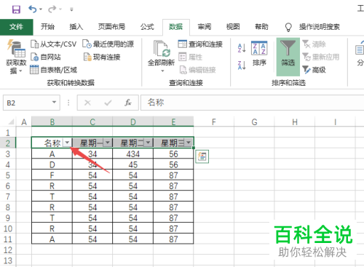Screen dimensions: 364x267
Task: Select row 5 header
Action: (8, 175)
